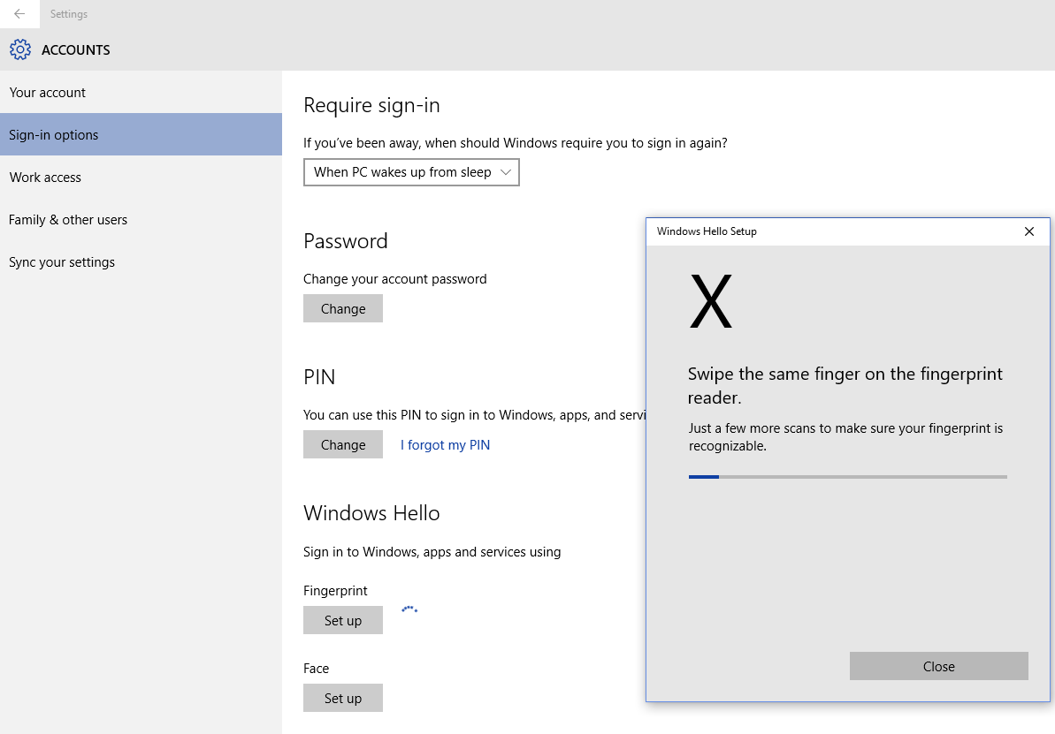Viewport: 1055px width, 734px height.
Task: Click the Accounts gear icon
Action: point(20,49)
